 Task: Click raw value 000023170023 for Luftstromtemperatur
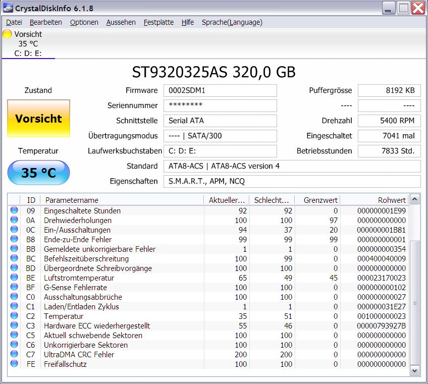pyautogui.click(x=382, y=278)
